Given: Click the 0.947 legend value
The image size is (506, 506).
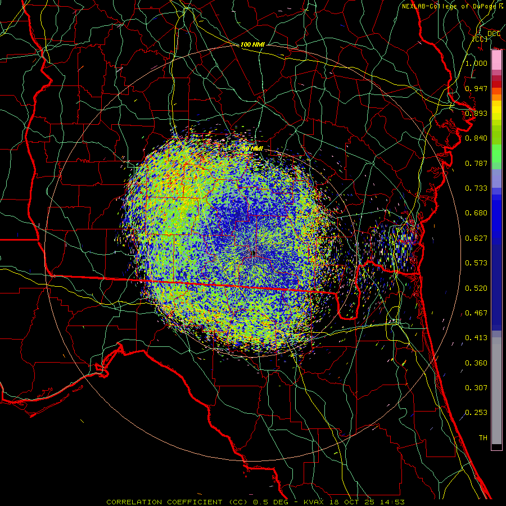Looking at the screenshot, I should 476,88.
